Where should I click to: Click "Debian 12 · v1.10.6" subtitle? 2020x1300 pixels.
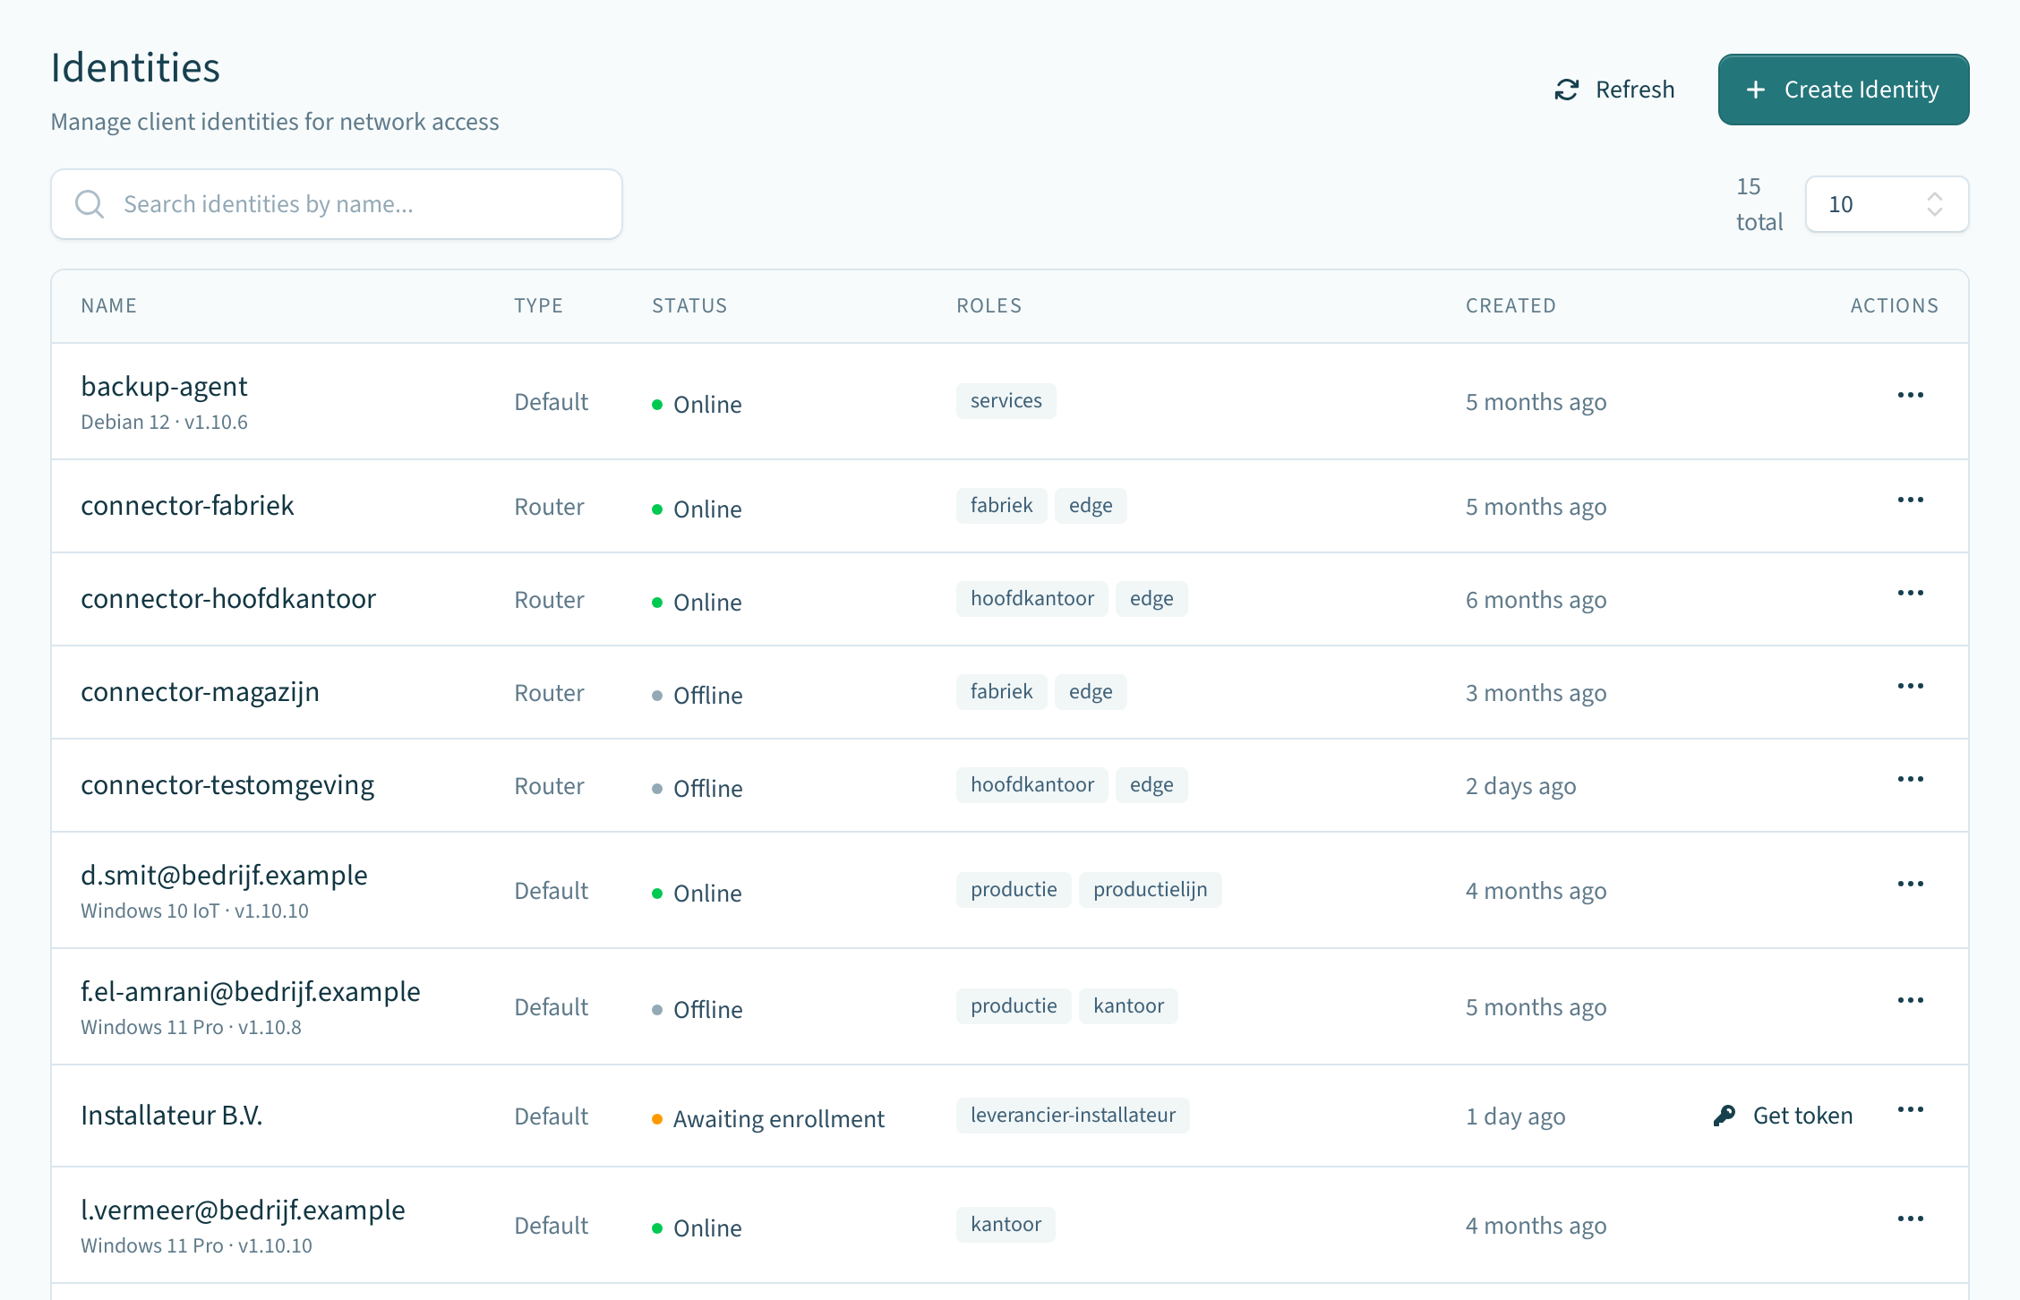click(164, 422)
